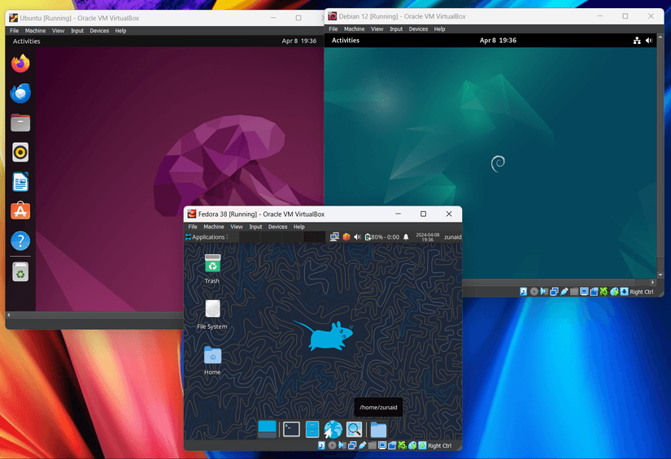Open Machine menu in Fedora 38 window

click(x=214, y=227)
